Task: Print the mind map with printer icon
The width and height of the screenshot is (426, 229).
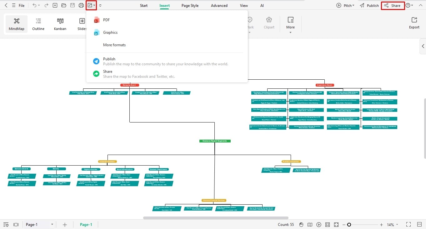Action: 81,5
